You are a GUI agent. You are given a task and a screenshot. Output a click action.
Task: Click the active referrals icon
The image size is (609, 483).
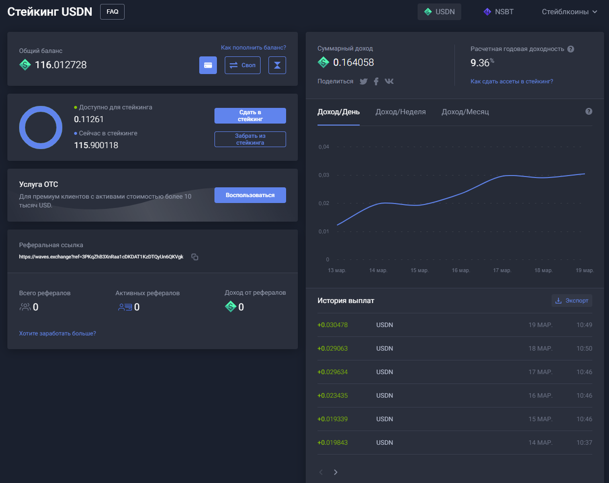click(x=125, y=307)
